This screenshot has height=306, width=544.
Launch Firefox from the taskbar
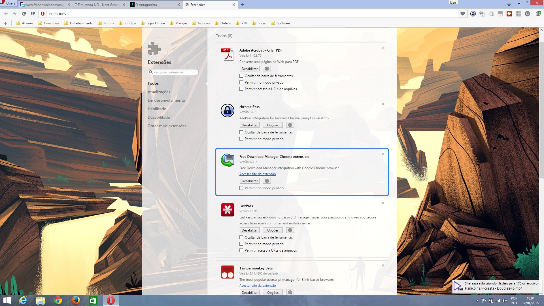pyautogui.click(x=76, y=300)
